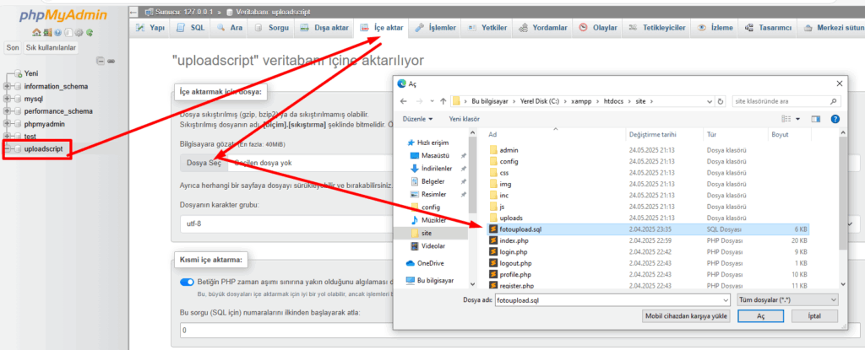Expand the information_schema database
This screenshot has height=350, width=865.
(7, 86)
